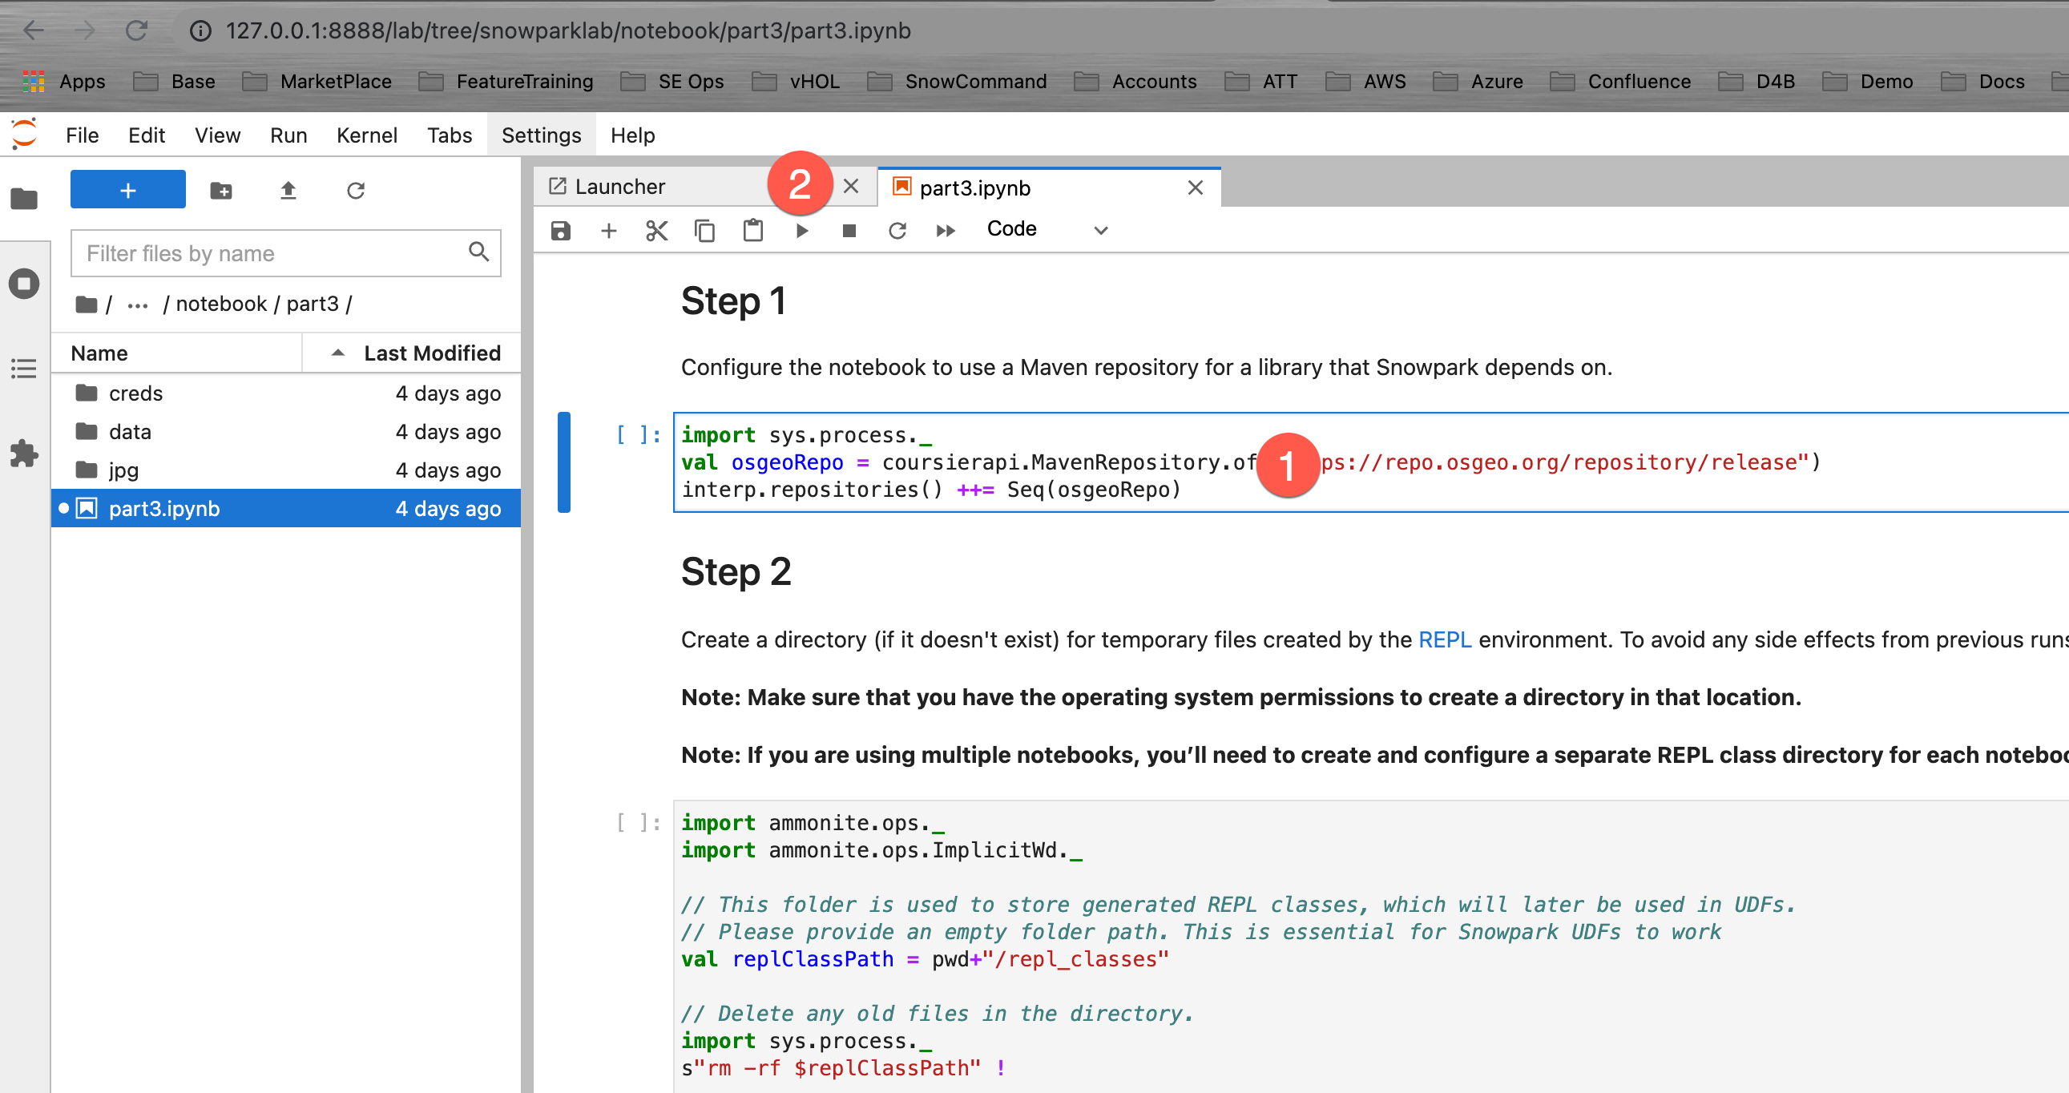This screenshot has width=2069, height=1093.
Task: Open the Extension Manager puzzle icon
Action: (24, 453)
